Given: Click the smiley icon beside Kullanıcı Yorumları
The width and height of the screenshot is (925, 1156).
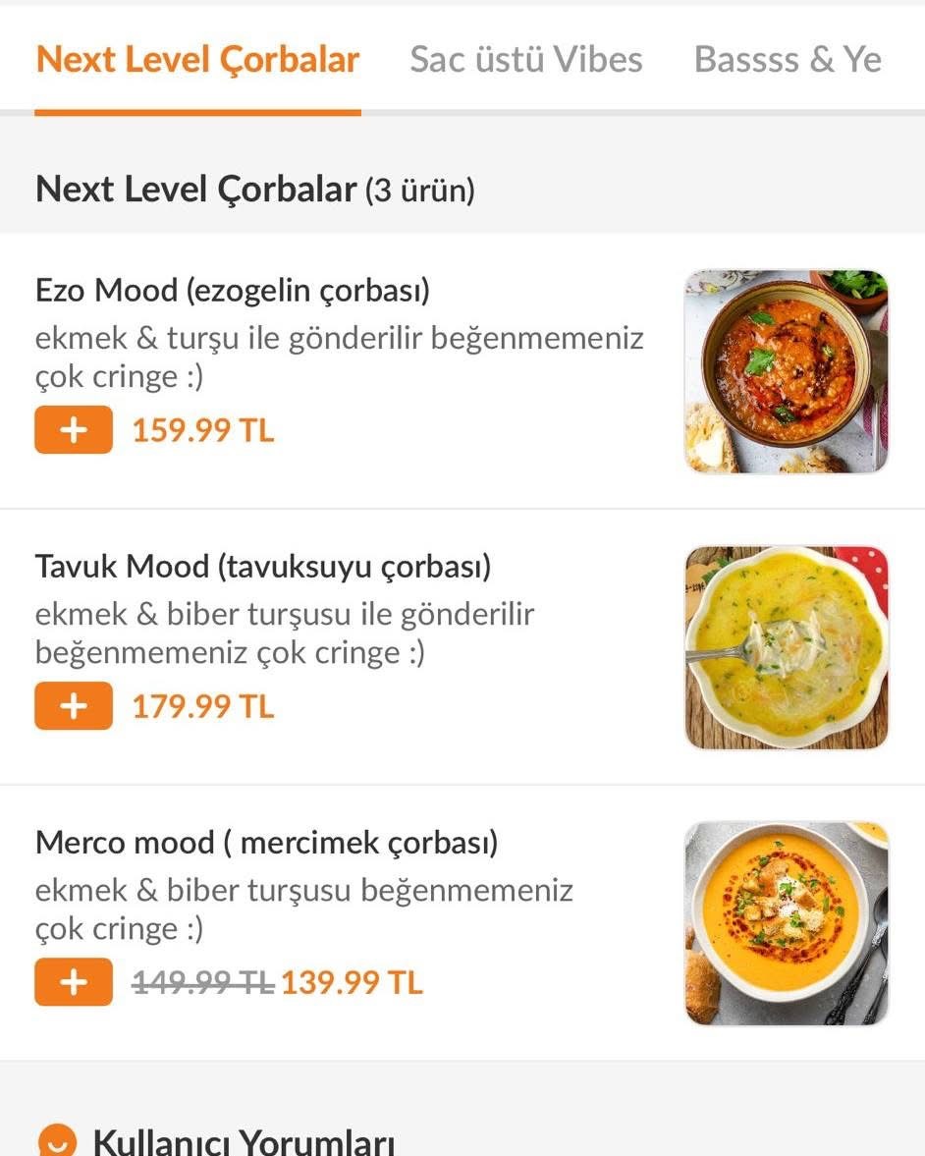Looking at the screenshot, I should [56, 1142].
